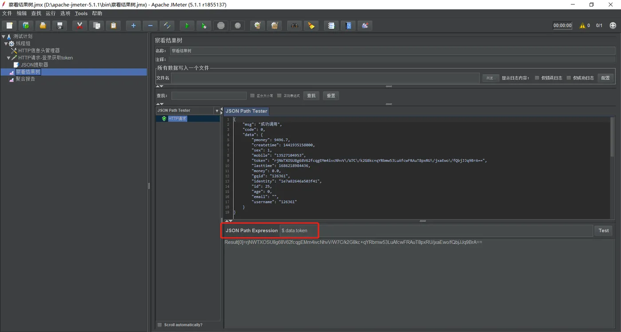
Task: Select the 察看结果树 tree item
Action: [28, 72]
